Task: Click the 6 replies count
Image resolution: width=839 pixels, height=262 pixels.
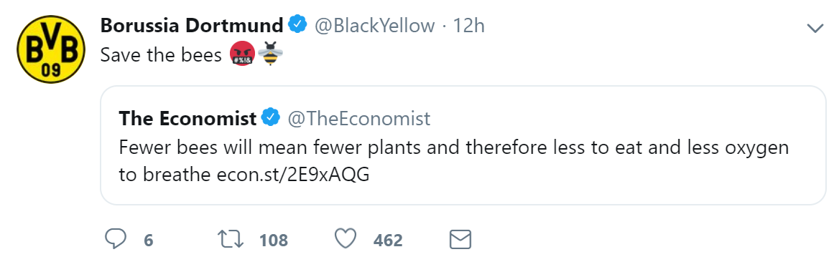Action: point(149,240)
